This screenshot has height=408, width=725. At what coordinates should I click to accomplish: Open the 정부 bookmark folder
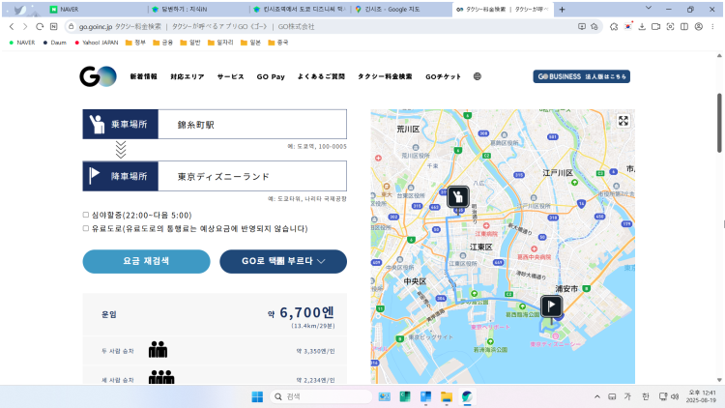click(135, 43)
